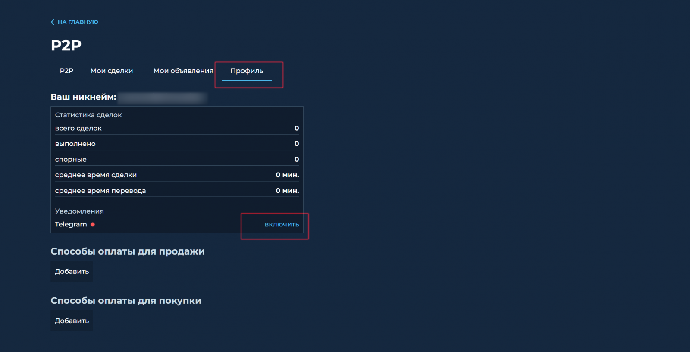Add a payment method for buying
690x352 pixels.
pyautogui.click(x=72, y=321)
